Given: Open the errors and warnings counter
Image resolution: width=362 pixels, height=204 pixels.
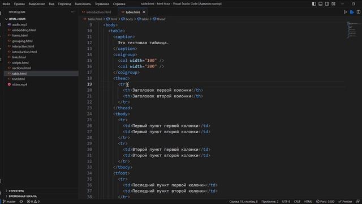Looking at the screenshot, I should 33,202.
